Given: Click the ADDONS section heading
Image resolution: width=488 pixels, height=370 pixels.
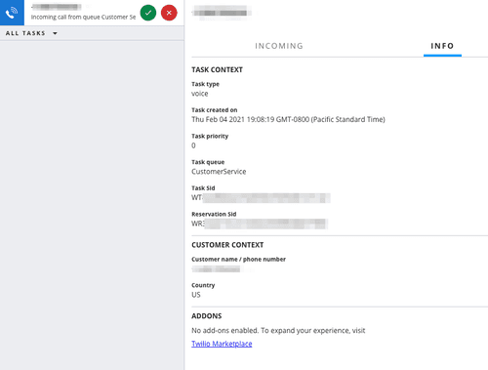Looking at the screenshot, I should click(x=207, y=316).
